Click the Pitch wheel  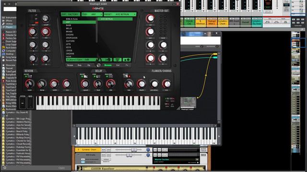coord(23,103)
